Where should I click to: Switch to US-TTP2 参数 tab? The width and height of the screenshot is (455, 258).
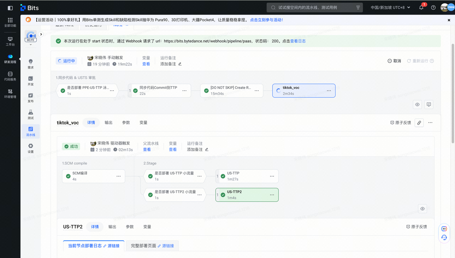(130, 227)
